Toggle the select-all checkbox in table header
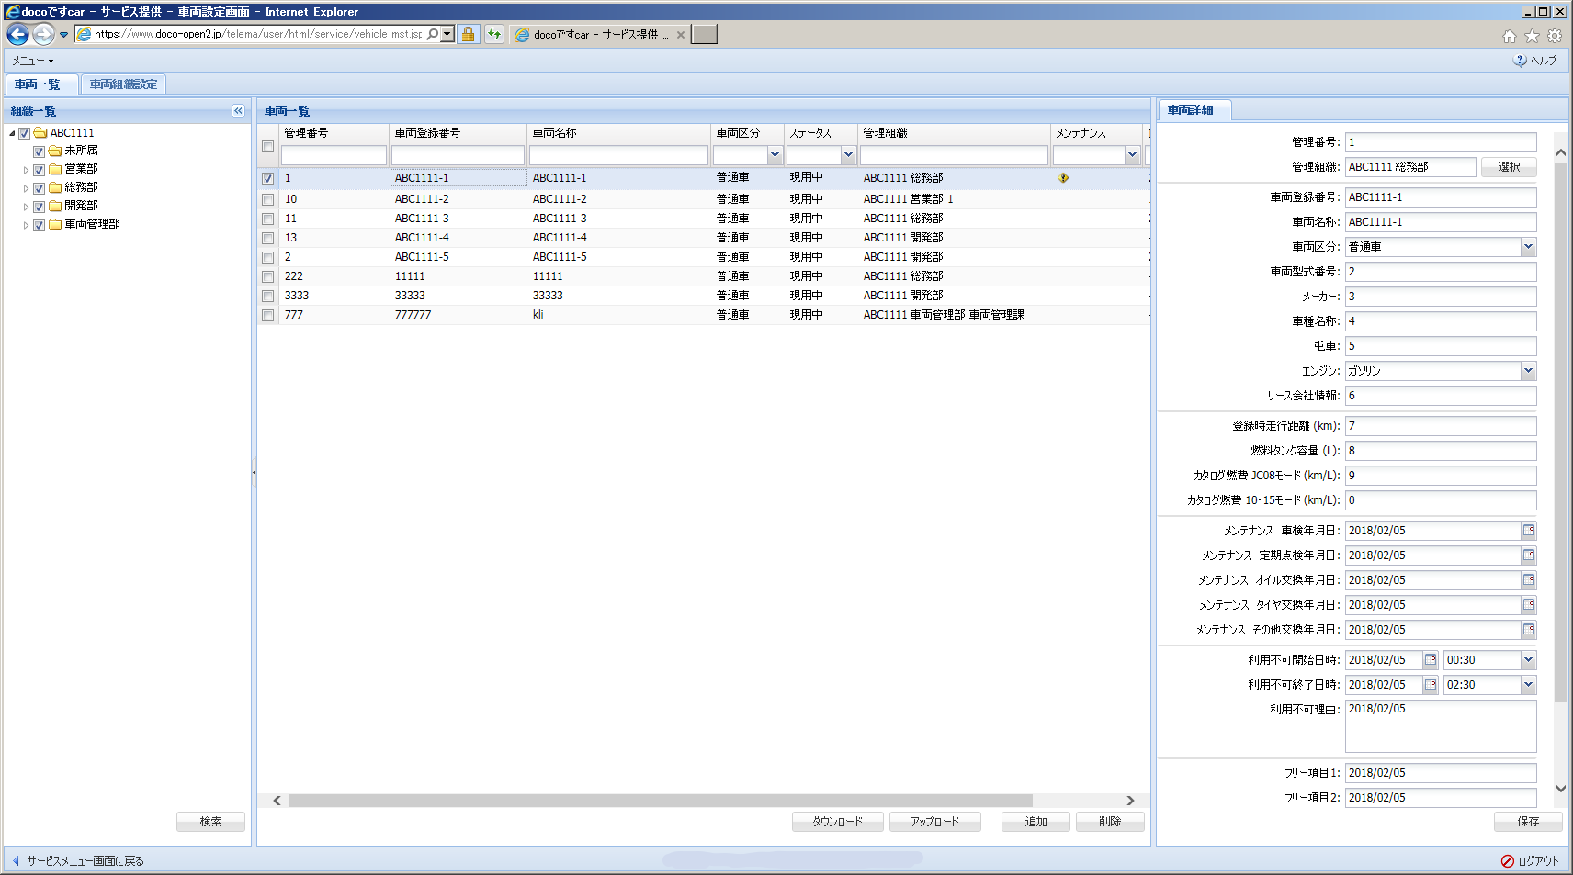Viewport: 1573px width, 875px height. (x=267, y=147)
